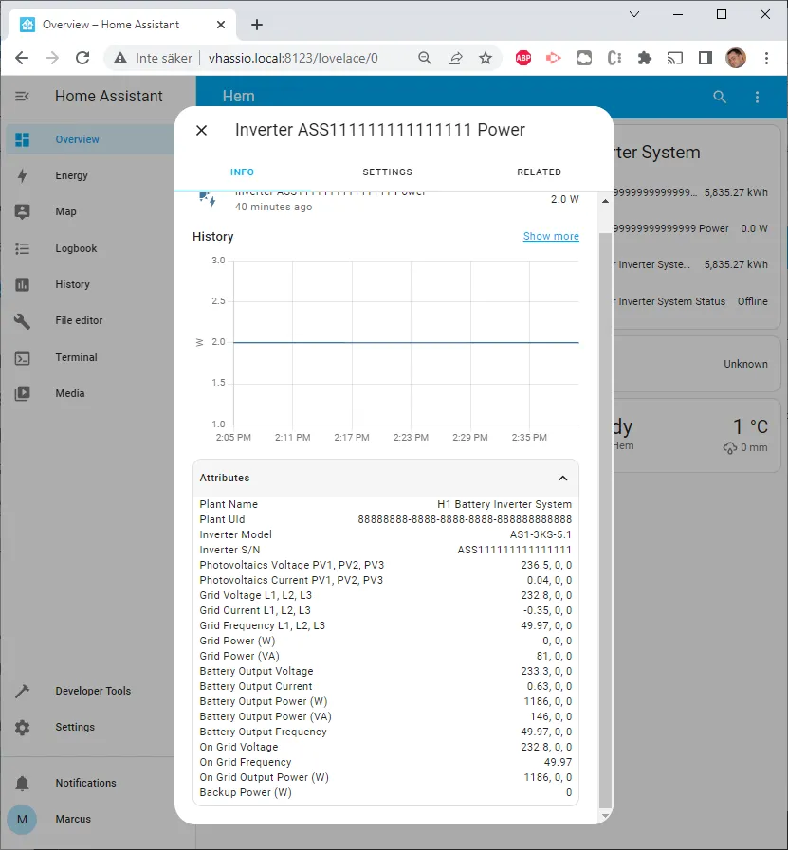Viewport: 788px width, 850px height.
Task: Close the Inverter Power dialog
Action: coord(201,130)
